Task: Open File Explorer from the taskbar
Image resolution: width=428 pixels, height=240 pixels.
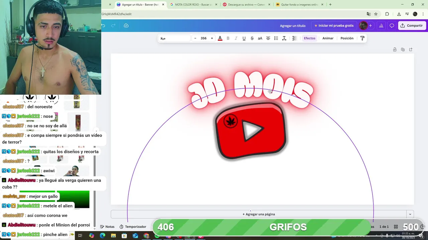Action: point(113,236)
